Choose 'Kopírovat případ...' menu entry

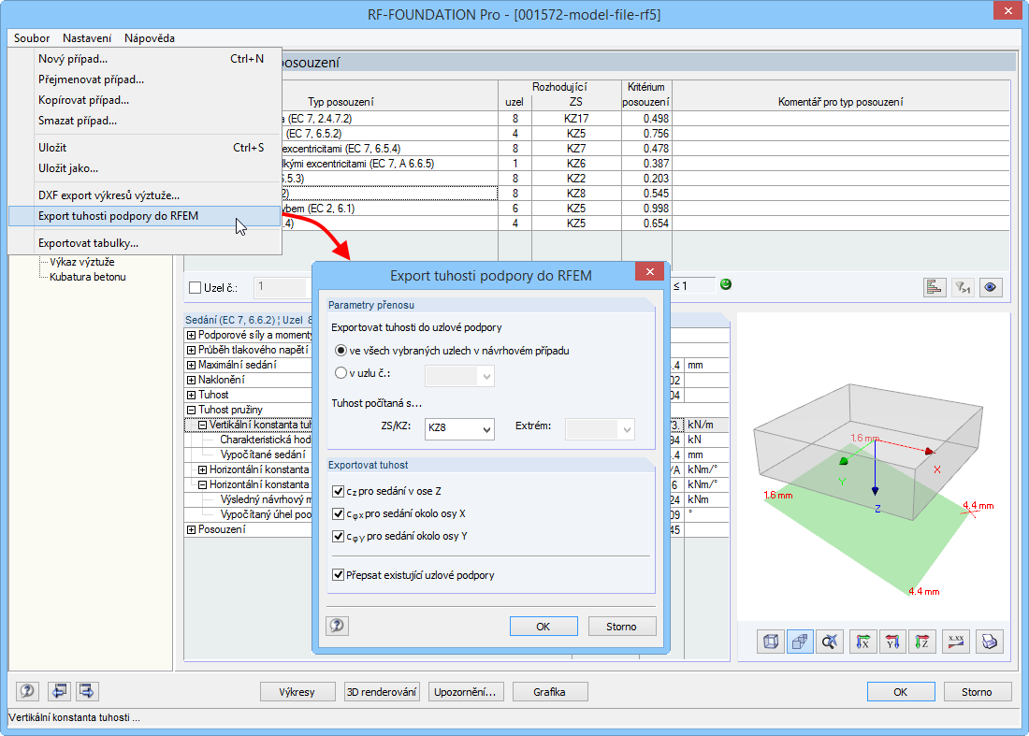click(x=145, y=100)
